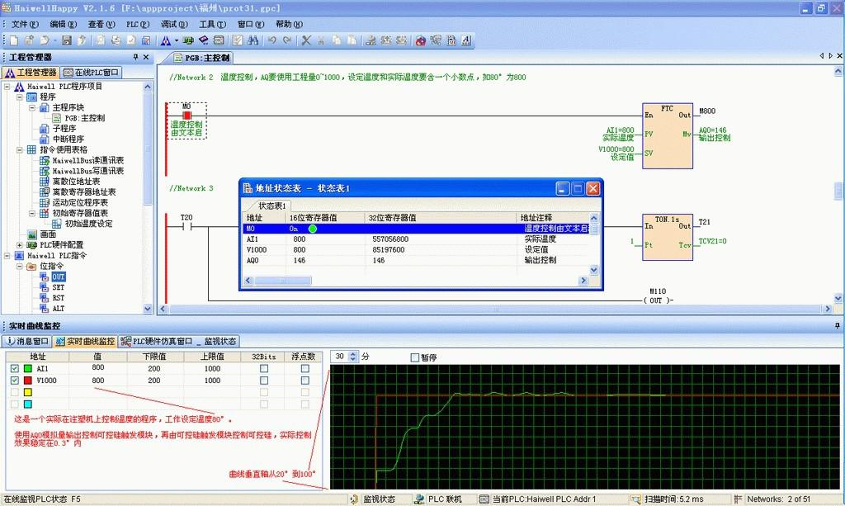Click the Save disk icon in toolbar
This screenshot has width=845, height=506.
point(65,40)
